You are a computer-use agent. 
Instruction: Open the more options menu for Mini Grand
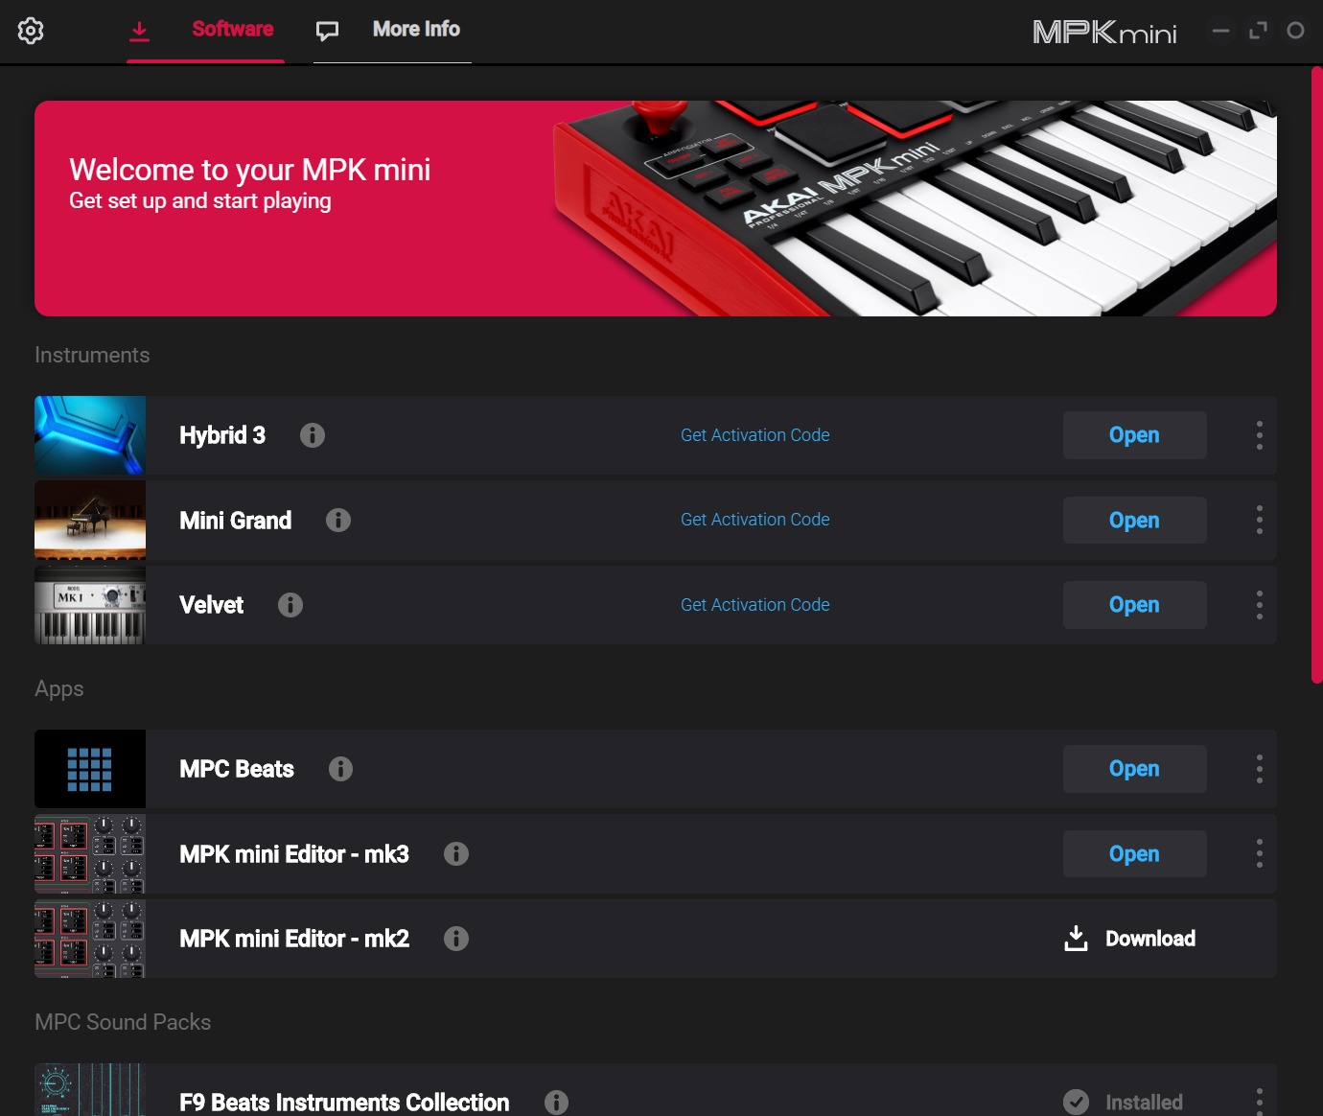click(1260, 520)
